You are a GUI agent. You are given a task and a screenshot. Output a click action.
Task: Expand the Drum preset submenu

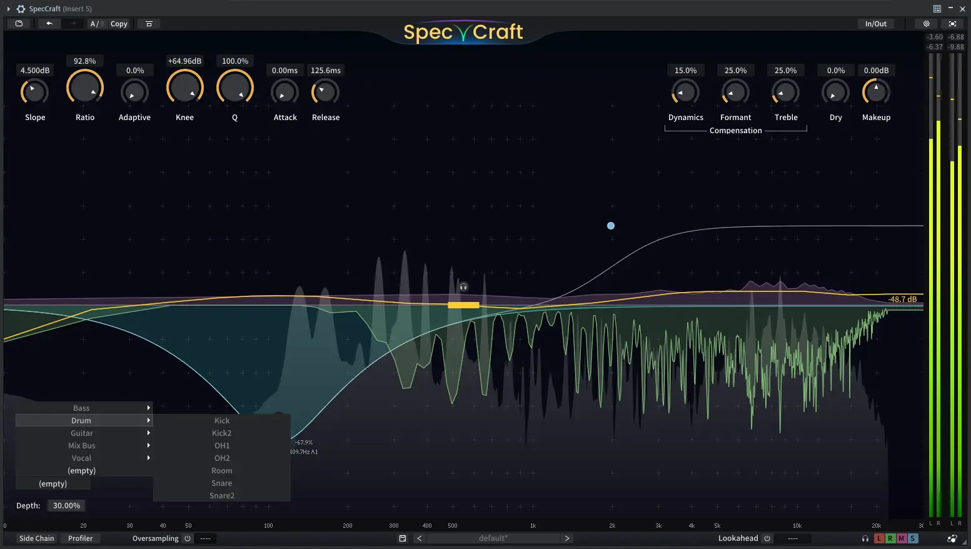[x=84, y=420]
